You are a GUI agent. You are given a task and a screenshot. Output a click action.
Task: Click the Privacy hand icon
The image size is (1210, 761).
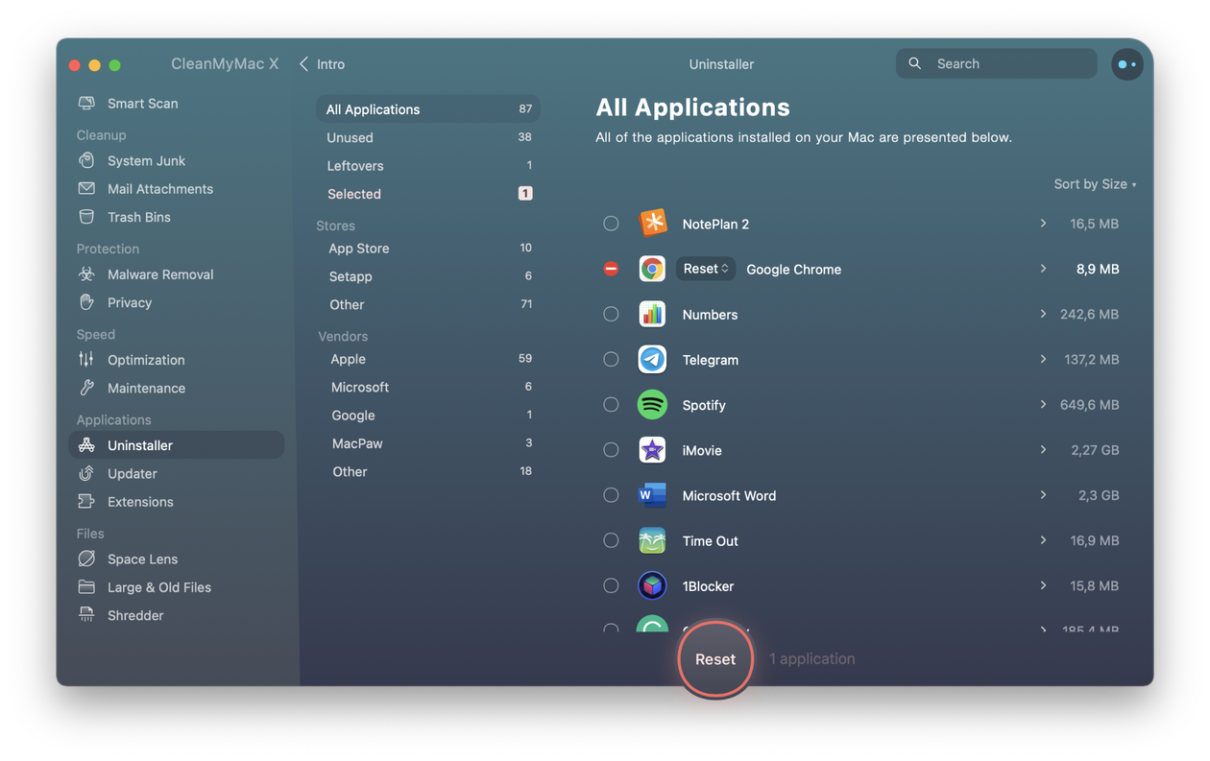(x=86, y=302)
